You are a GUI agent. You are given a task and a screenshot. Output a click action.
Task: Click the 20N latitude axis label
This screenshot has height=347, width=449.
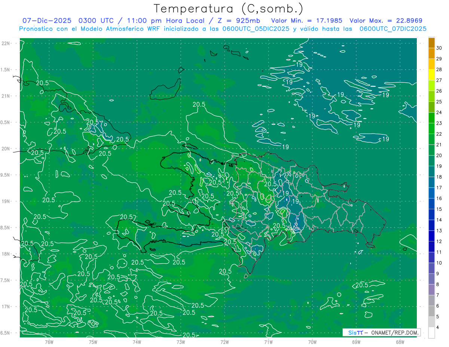click(6, 149)
